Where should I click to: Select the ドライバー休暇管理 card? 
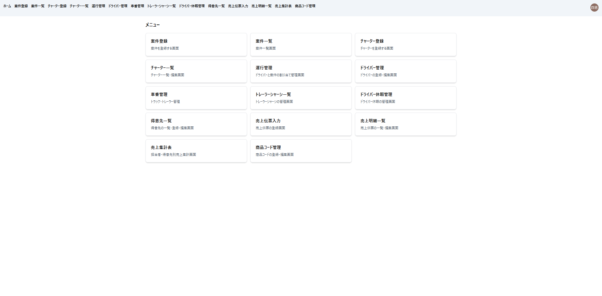[x=405, y=98]
